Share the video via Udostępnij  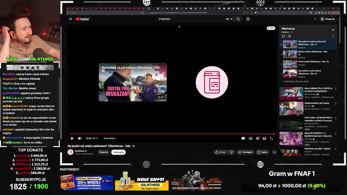tap(245, 152)
